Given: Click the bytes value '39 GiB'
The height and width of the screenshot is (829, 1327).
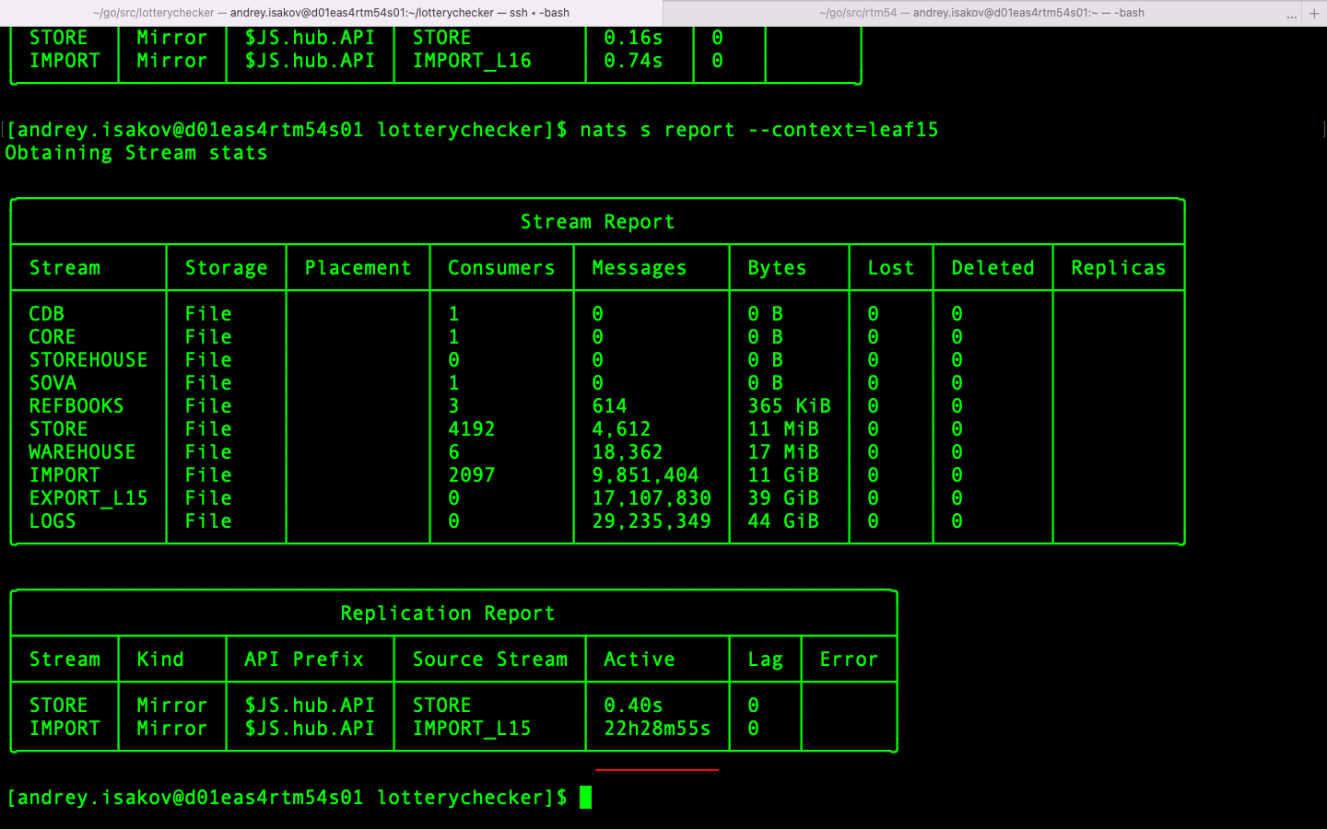Looking at the screenshot, I should point(783,498).
